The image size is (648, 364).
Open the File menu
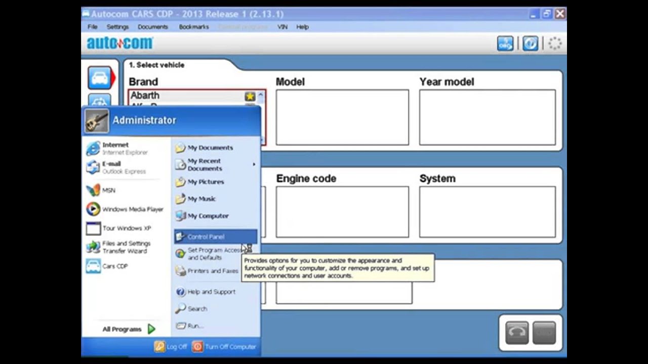pos(93,27)
